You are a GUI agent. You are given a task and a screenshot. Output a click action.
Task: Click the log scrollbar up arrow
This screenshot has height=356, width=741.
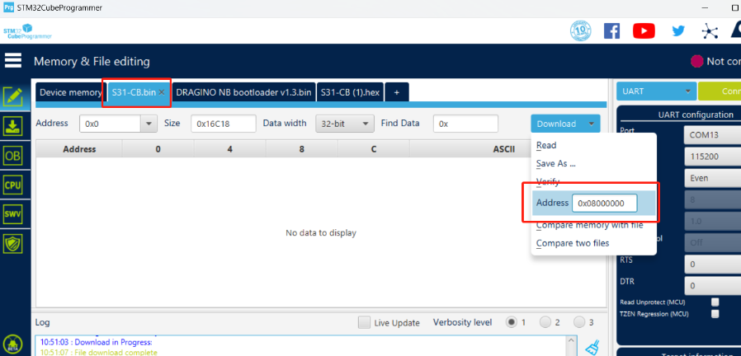(x=571, y=340)
